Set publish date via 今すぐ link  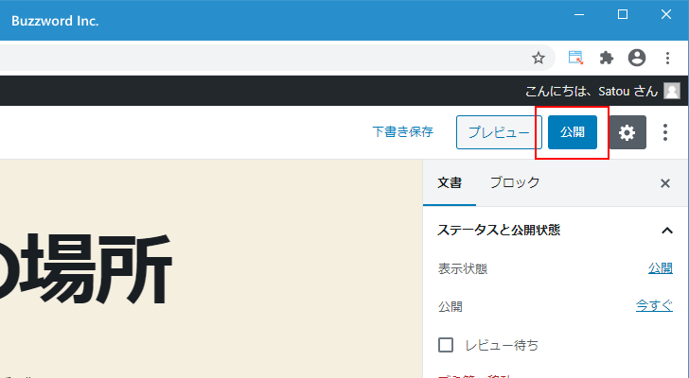654,305
